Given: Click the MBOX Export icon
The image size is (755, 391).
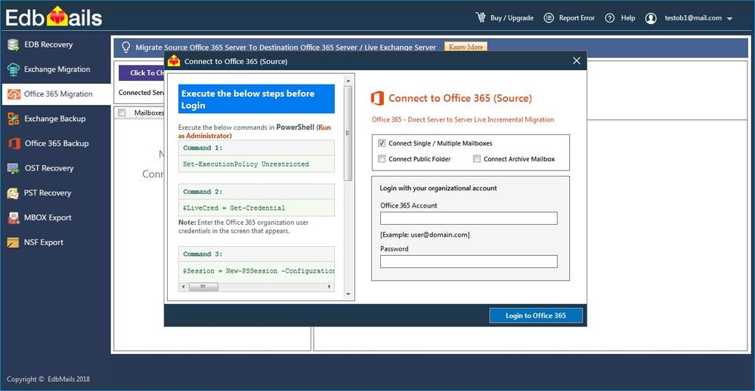Looking at the screenshot, I should [x=14, y=218].
